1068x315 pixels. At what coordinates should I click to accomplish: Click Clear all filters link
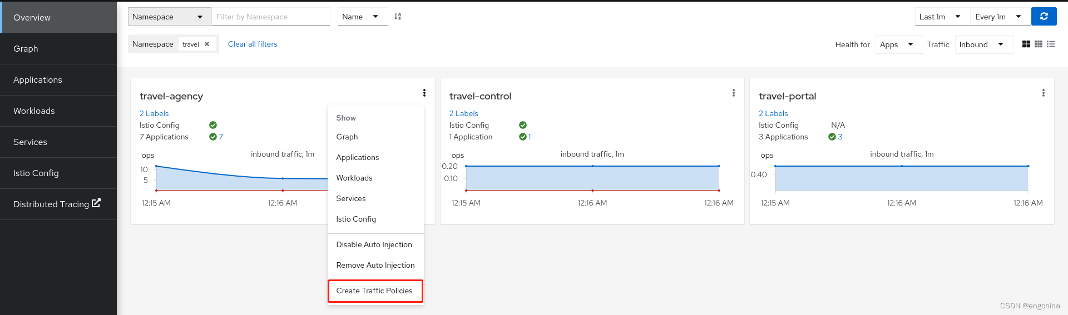pos(253,44)
